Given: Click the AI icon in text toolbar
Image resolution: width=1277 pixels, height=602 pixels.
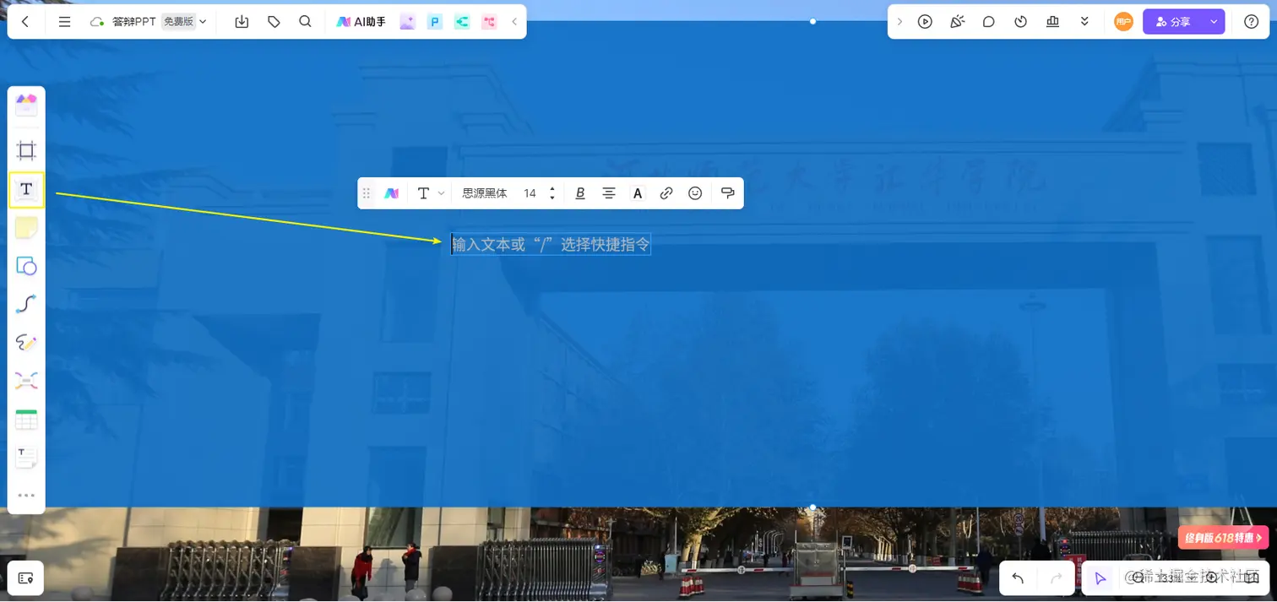Looking at the screenshot, I should tap(391, 193).
